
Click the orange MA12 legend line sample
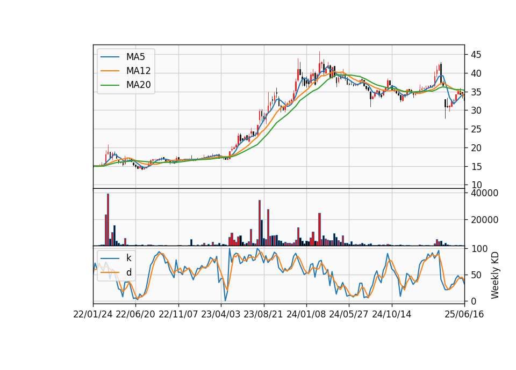[110, 71]
